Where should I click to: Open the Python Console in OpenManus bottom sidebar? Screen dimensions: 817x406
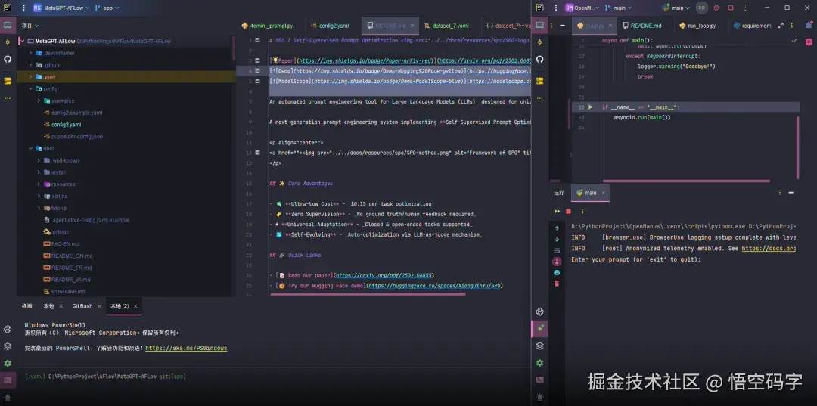pos(540,311)
